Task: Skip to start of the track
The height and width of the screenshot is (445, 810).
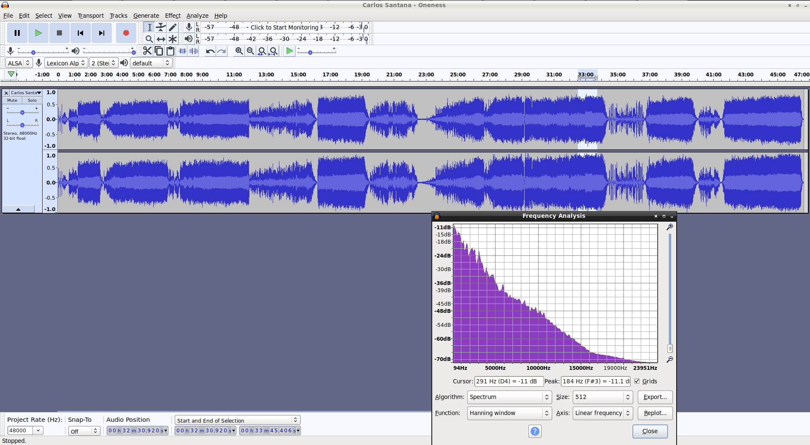Action: pos(81,33)
